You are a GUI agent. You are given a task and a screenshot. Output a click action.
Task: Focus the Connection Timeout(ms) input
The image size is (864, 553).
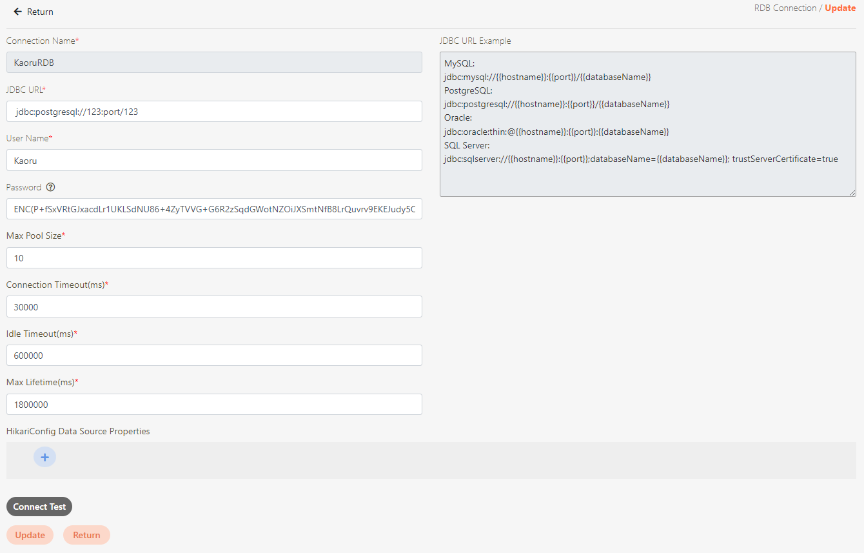pos(214,307)
